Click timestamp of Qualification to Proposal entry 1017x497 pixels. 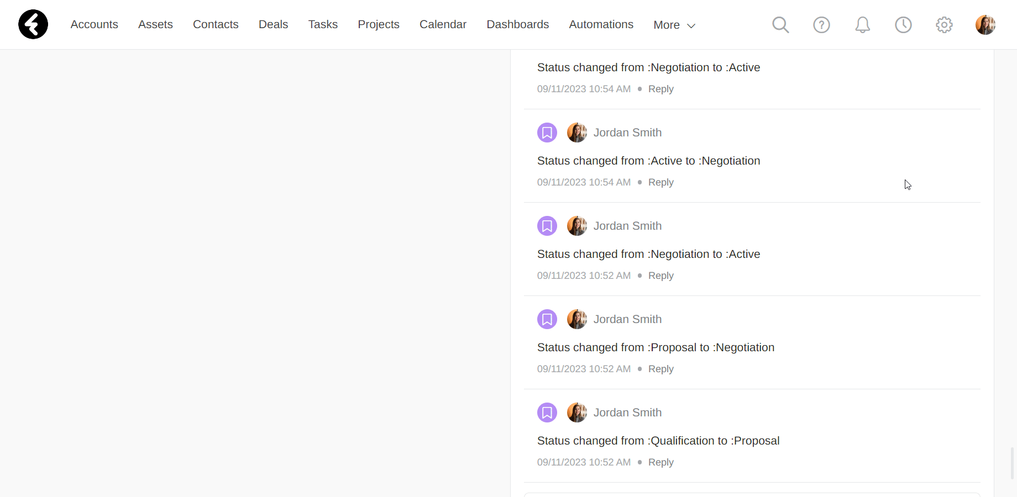(584, 462)
